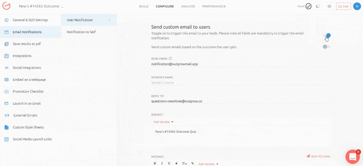Click the Go Live button
Screen dimensions: 363x166
(343, 6)
